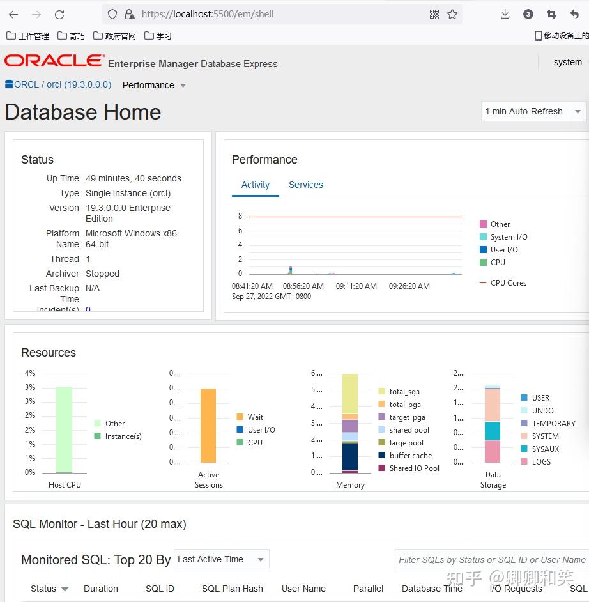Screen dimensions: 589x602
Task: Open the Performance menu
Action: (x=153, y=85)
